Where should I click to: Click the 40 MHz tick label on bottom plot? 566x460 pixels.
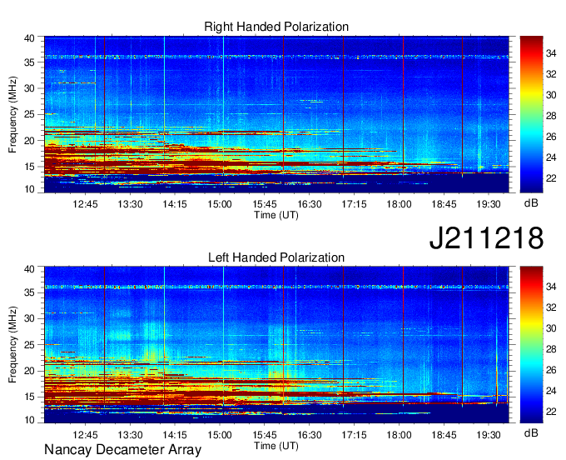[29, 269]
